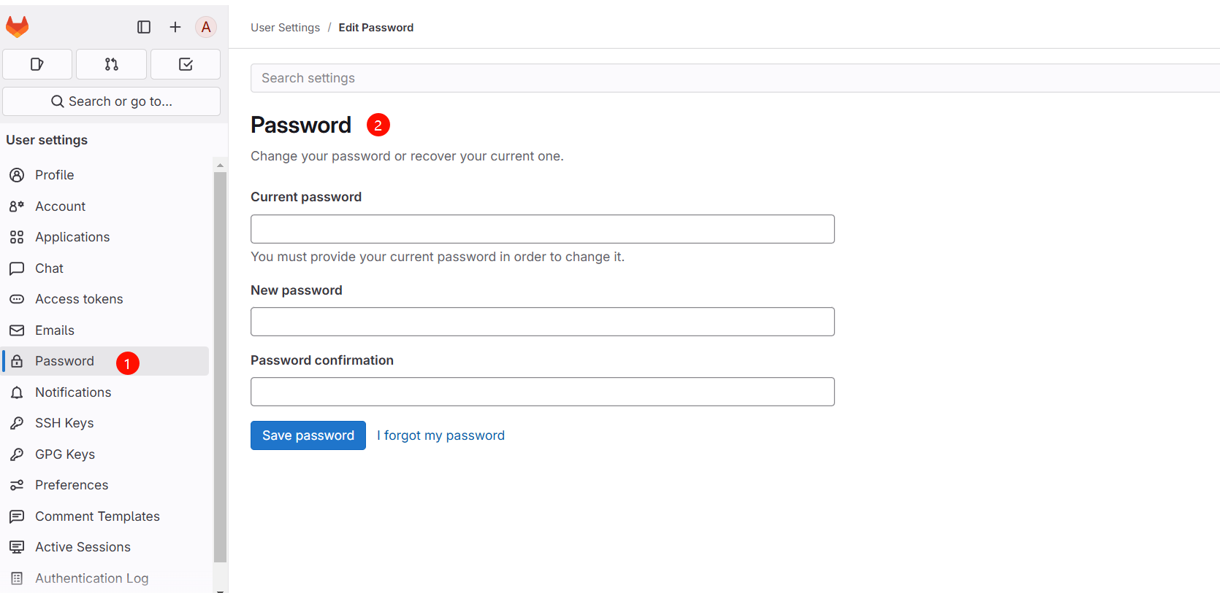This screenshot has height=593, width=1220.
Task: Click the sidebar vertical scrollbar
Action: coord(220,365)
